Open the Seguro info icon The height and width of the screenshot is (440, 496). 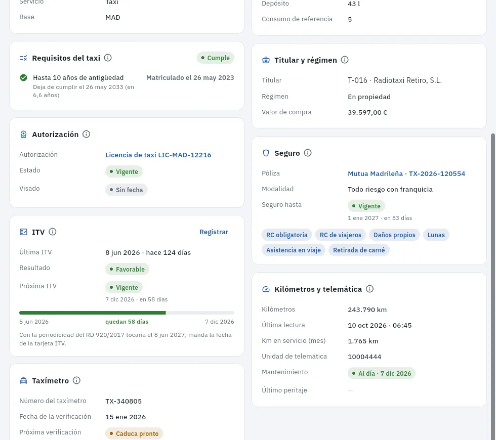click(x=308, y=153)
